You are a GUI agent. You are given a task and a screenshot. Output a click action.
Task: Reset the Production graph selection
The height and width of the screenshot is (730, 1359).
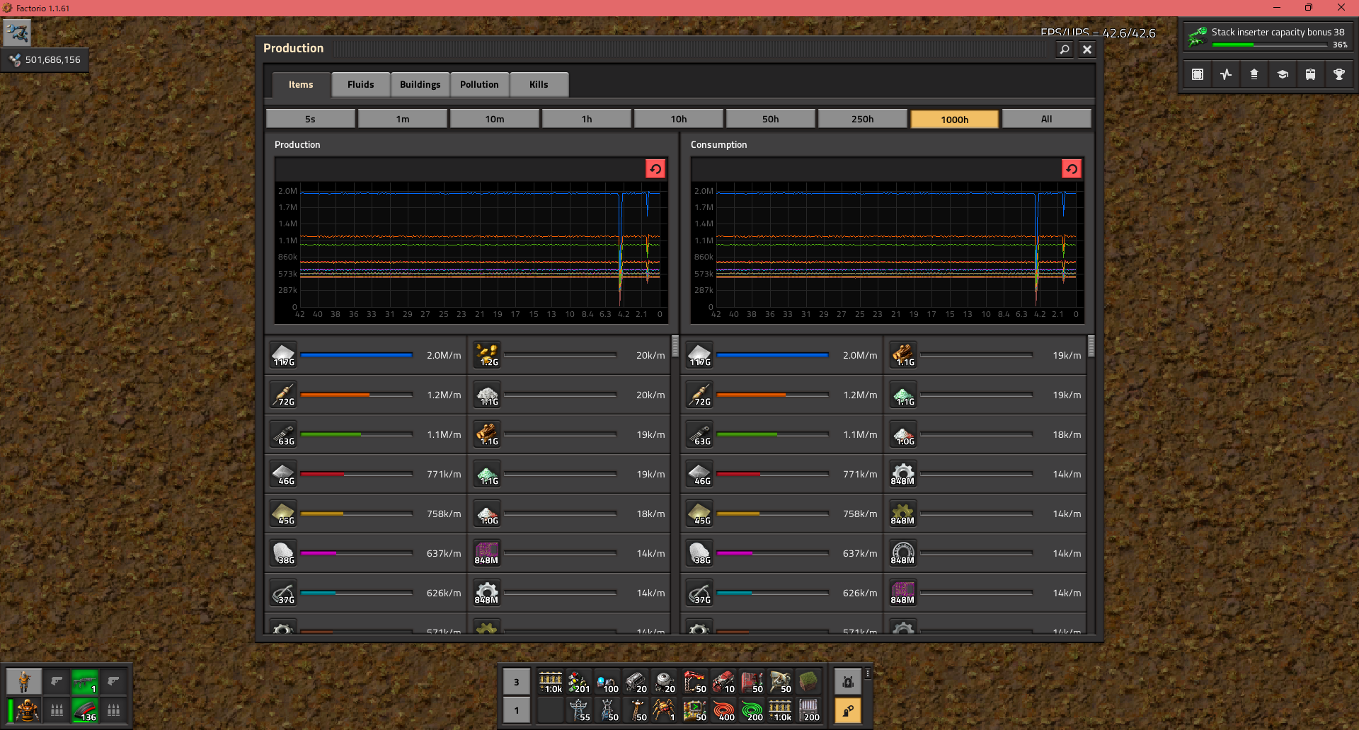coord(655,168)
